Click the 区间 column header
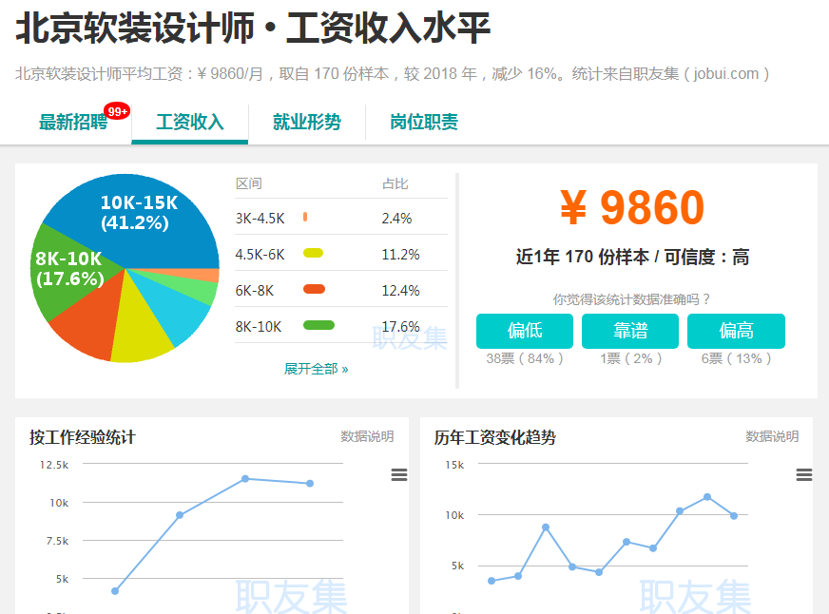 point(248,183)
